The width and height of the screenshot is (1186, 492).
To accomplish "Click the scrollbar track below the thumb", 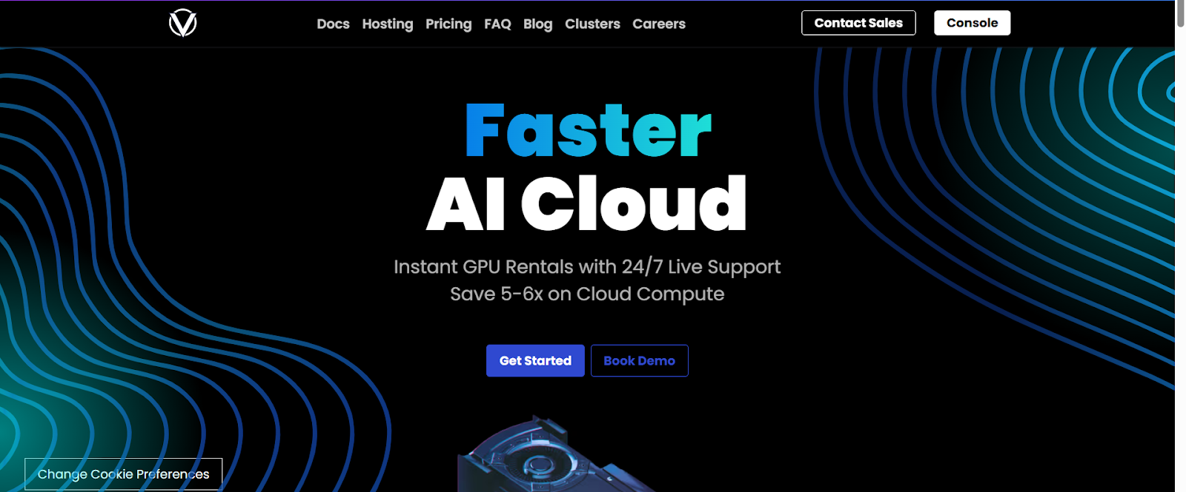I will click(1180, 259).
